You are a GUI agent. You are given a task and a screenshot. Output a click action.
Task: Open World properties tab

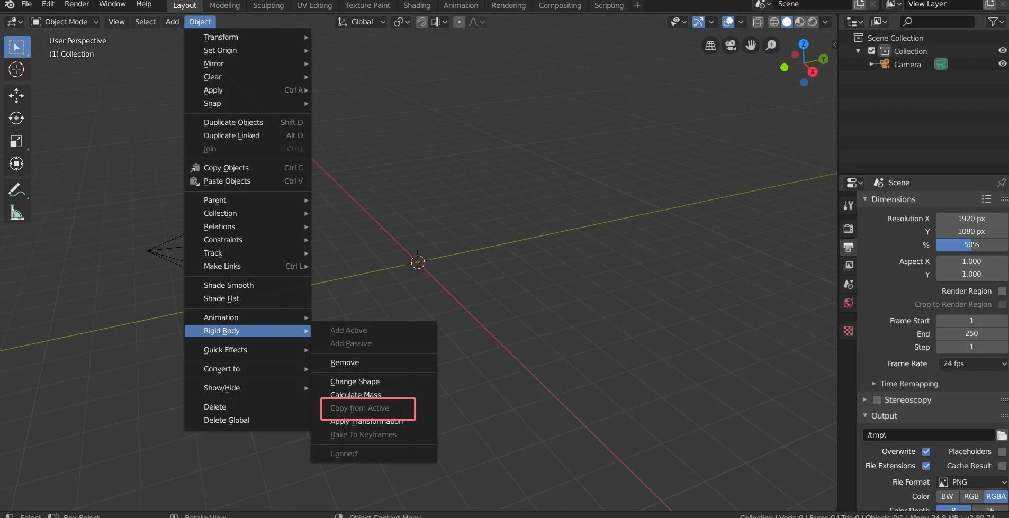(848, 303)
